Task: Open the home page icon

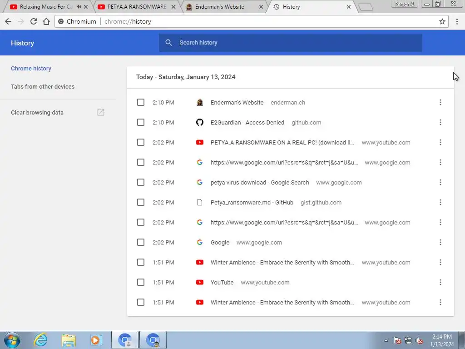Action: [x=46, y=21]
